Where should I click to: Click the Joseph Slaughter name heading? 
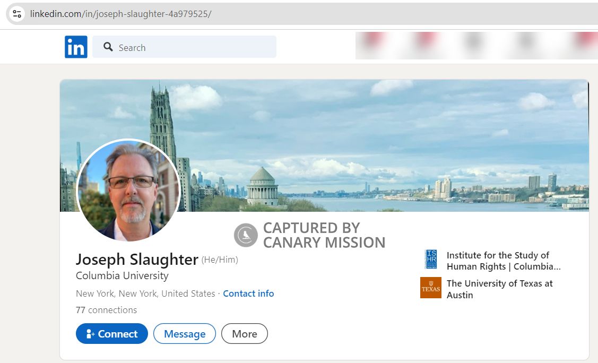137,260
